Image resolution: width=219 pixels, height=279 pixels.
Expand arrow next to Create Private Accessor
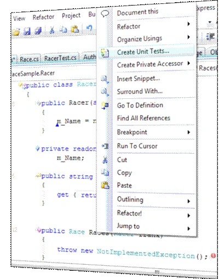point(189,63)
